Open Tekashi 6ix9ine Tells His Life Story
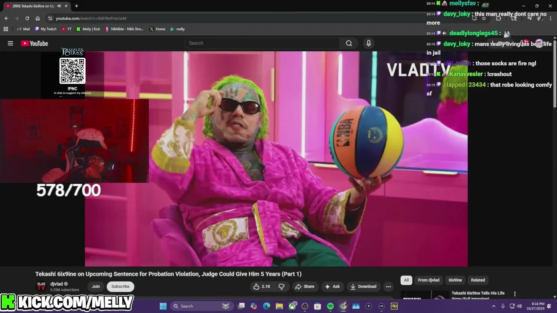The width and height of the screenshot is (557, 313). point(478,296)
